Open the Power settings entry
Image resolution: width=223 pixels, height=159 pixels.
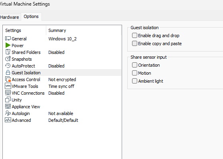pyautogui.click(x=18, y=46)
